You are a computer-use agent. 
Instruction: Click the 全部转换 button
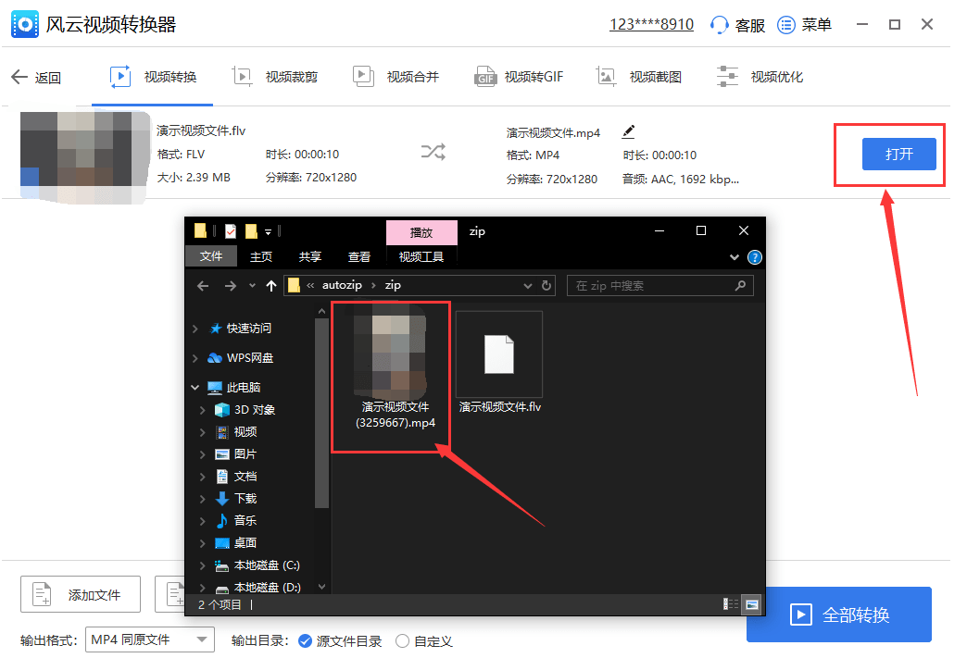pos(839,615)
